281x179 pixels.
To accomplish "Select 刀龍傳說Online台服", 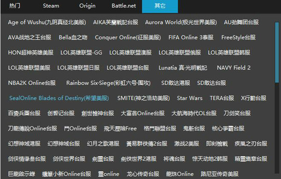I will 32,128.
